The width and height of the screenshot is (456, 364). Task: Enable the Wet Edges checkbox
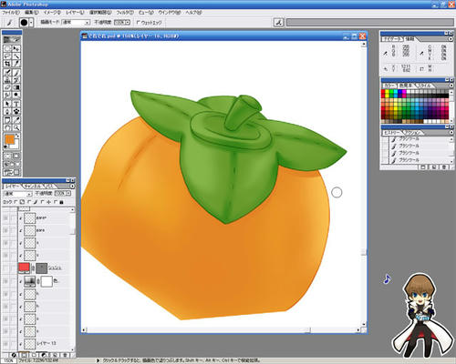pos(139,23)
